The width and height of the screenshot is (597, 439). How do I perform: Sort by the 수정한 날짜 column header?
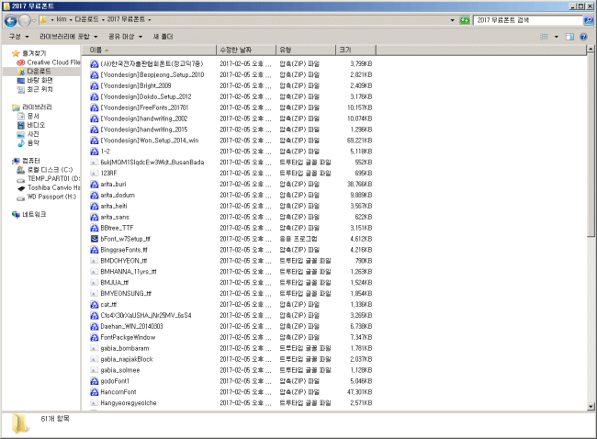(246, 50)
